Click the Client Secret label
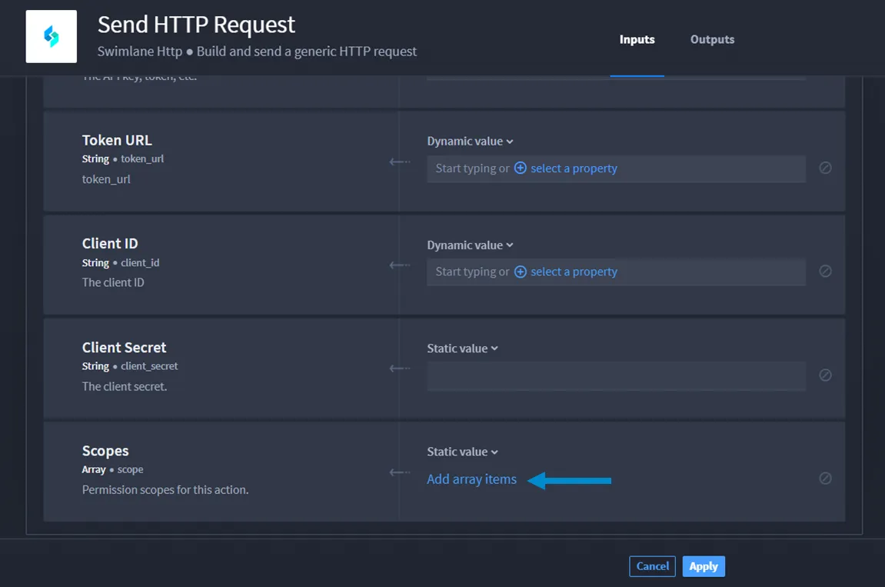Image resolution: width=885 pixels, height=587 pixels. click(x=124, y=348)
